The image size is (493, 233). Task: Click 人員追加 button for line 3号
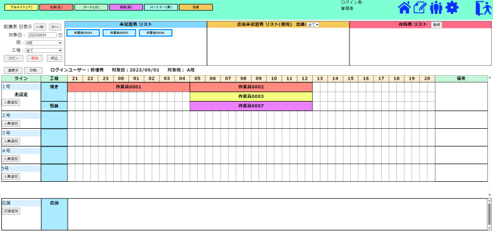(x=11, y=141)
